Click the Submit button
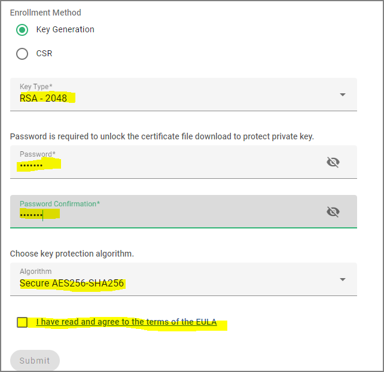This screenshot has width=384, height=372. click(35, 360)
